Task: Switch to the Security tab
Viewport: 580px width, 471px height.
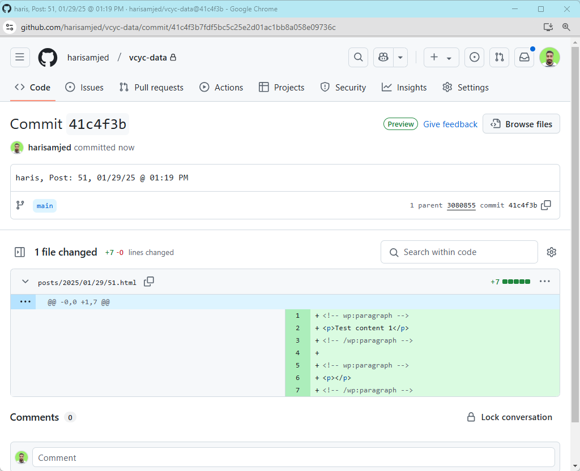Action: [x=343, y=88]
